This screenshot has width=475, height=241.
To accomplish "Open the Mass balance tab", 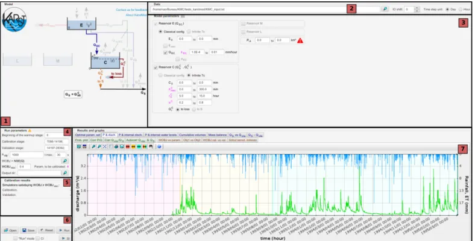I will click(x=218, y=135).
